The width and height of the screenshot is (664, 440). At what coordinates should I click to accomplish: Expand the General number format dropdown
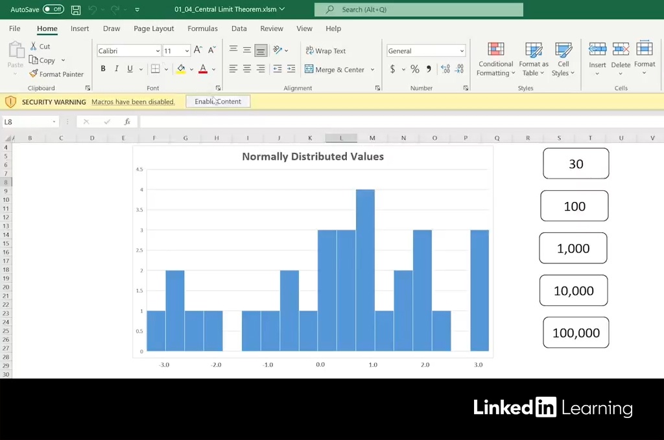(462, 51)
